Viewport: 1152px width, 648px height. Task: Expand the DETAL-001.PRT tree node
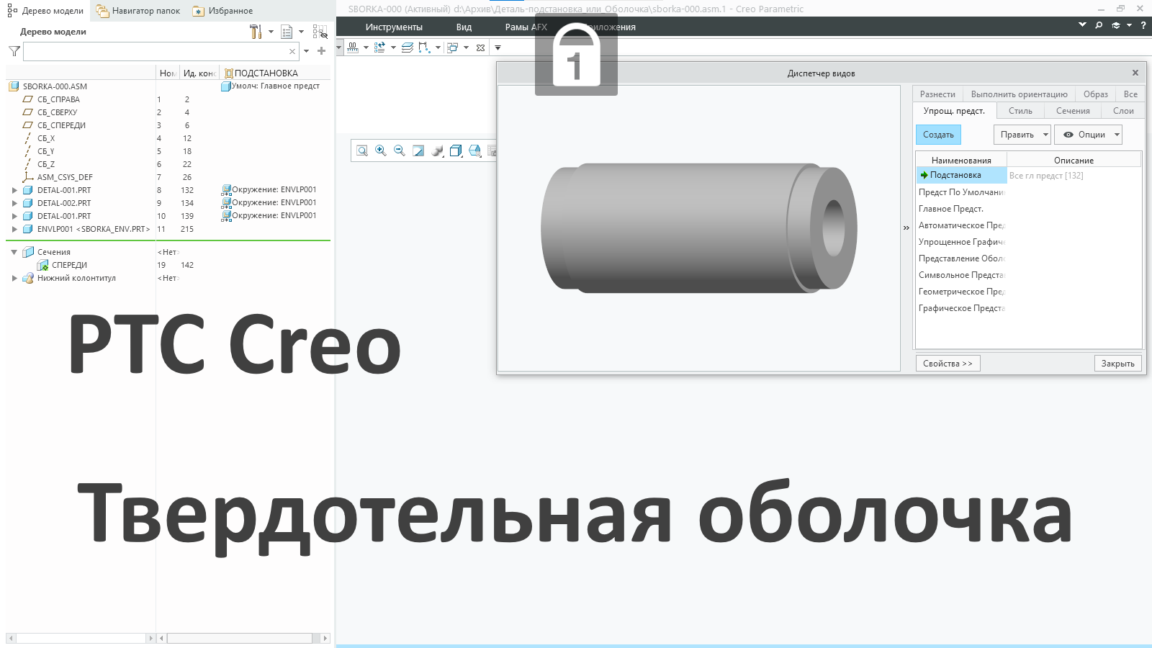[x=14, y=190]
